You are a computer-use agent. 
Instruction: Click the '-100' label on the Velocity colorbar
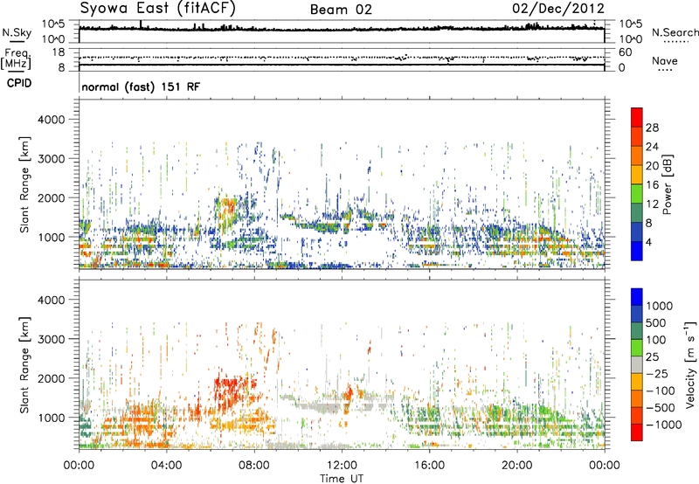[x=661, y=391]
